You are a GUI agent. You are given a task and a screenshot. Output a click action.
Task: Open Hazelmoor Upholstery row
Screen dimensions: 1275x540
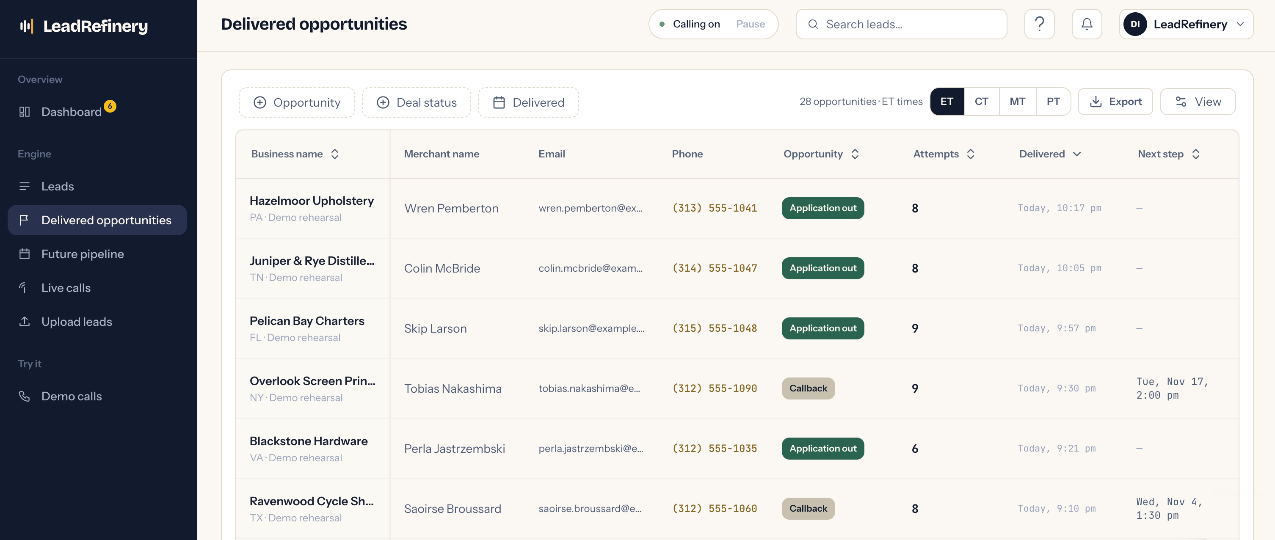tap(737, 208)
